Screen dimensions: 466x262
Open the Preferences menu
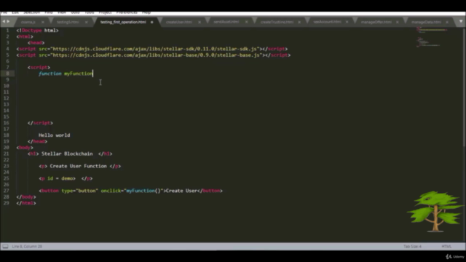pyautogui.click(x=127, y=12)
